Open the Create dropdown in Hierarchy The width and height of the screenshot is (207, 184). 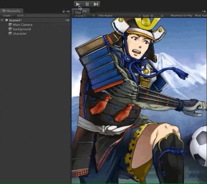click(x=8, y=16)
